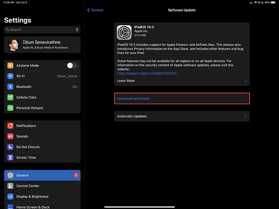
Task: Tap the iPadOS 14.3 update gear icon
Action: tap(124, 32)
